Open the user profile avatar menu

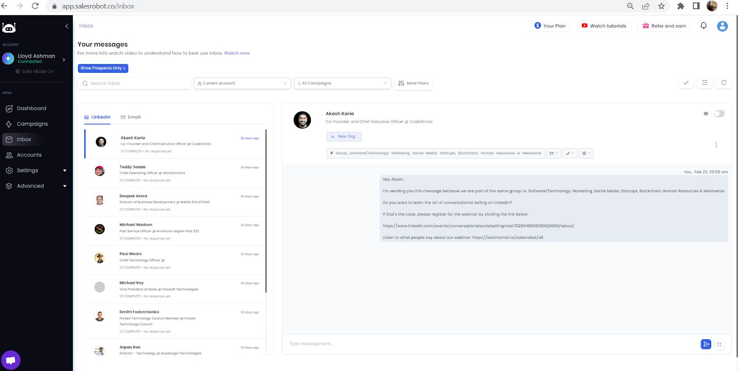click(722, 26)
